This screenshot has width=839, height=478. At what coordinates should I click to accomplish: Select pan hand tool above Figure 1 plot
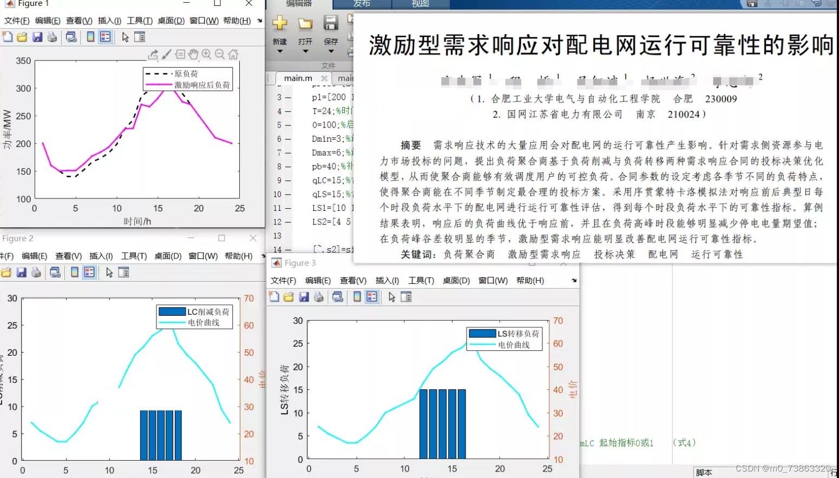(x=193, y=54)
